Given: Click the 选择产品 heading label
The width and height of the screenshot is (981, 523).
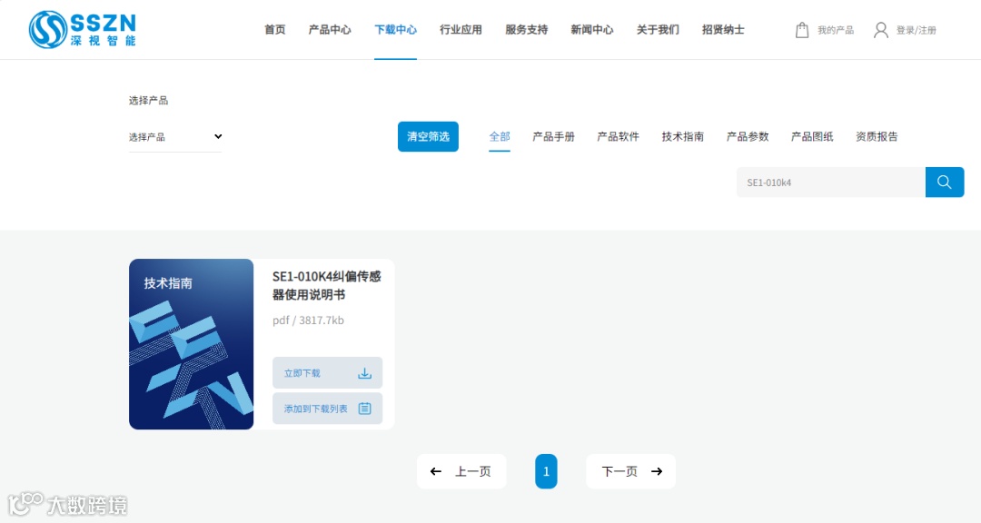Looking at the screenshot, I should point(148,100).
